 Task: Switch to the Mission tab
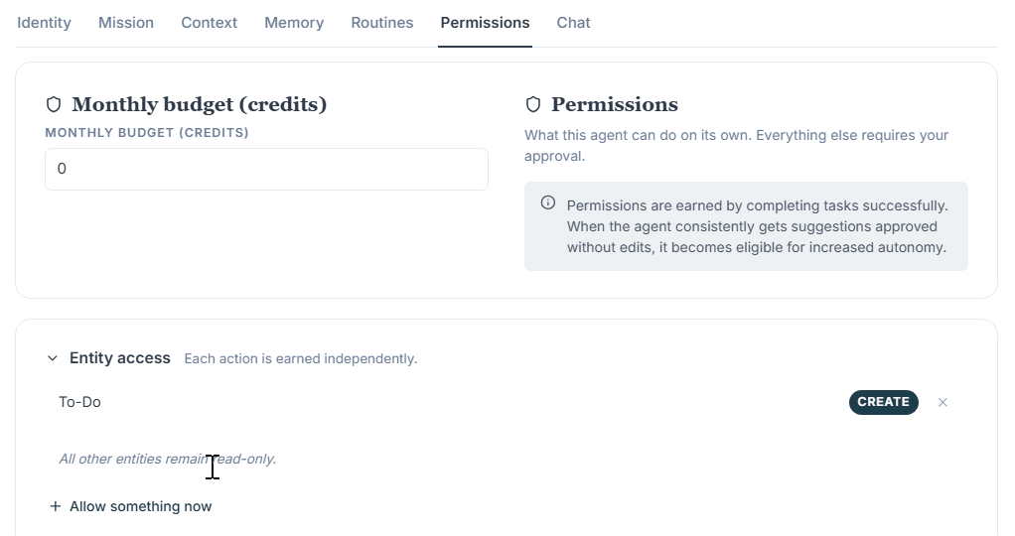pos(126,23)
